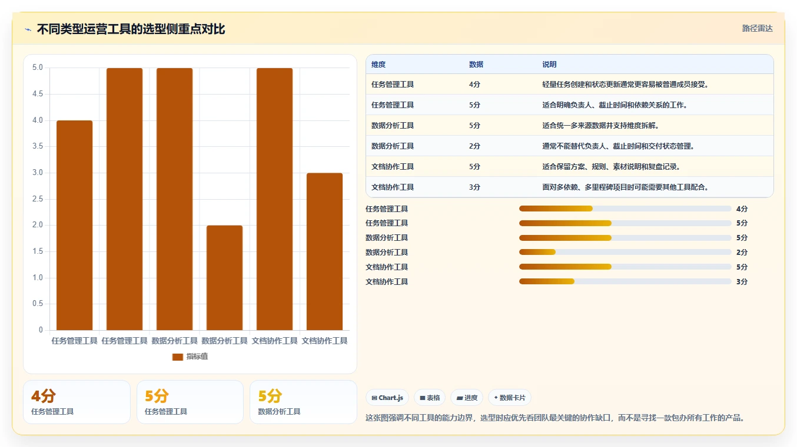This screenshot has width=797, height=447.
Task: Select the chart bar with value 3
Action: tap(324, 251)
